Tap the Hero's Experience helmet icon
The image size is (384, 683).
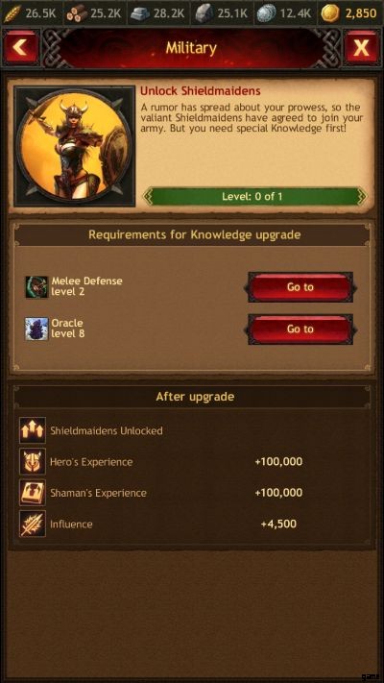33,462
